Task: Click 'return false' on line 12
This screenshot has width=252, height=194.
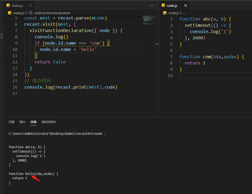Action: point(50,62)
